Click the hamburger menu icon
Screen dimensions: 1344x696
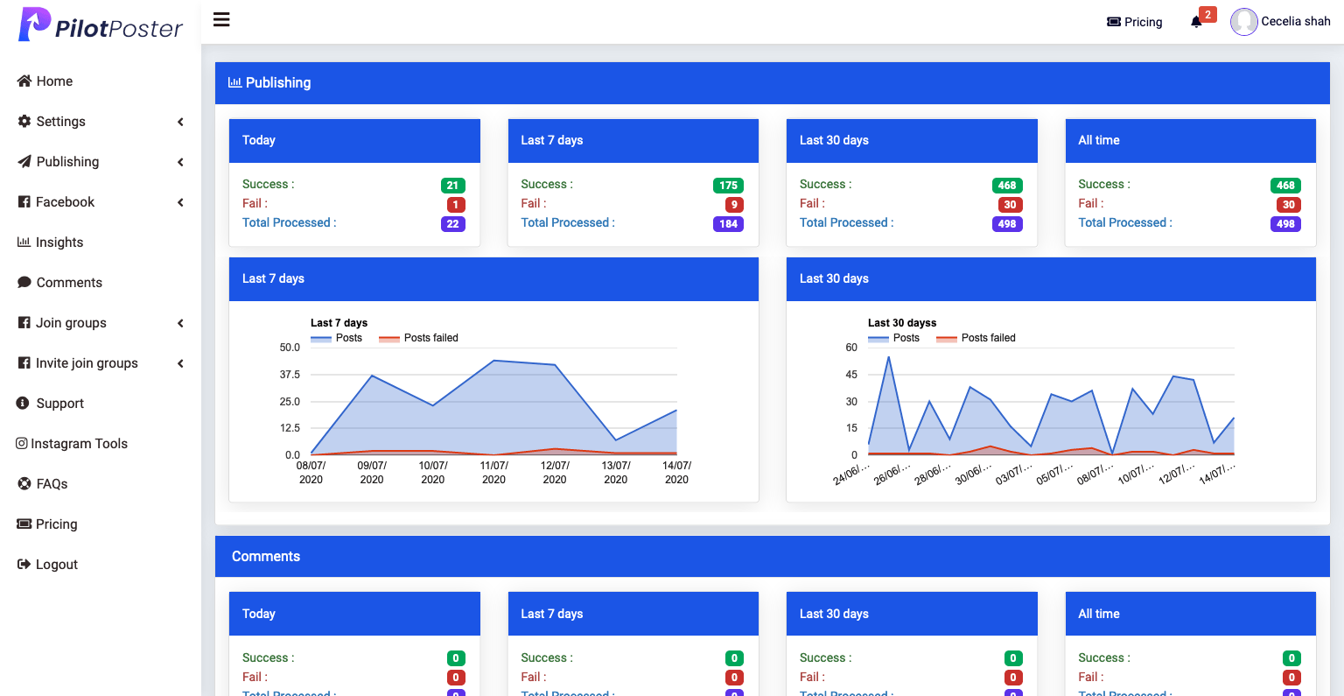coord(221,20)
